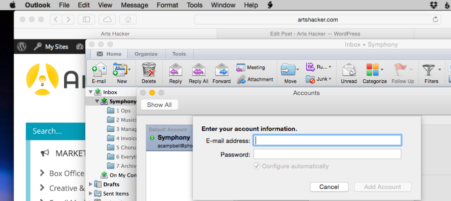451x201 pixels.
Task: Go forward in Safari window
Action: [x=68, y=19]
